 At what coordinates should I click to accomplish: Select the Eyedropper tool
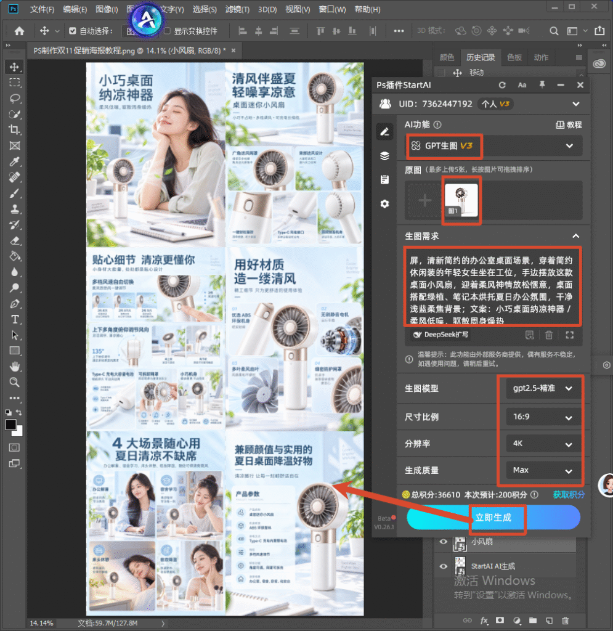pos(15,161)
